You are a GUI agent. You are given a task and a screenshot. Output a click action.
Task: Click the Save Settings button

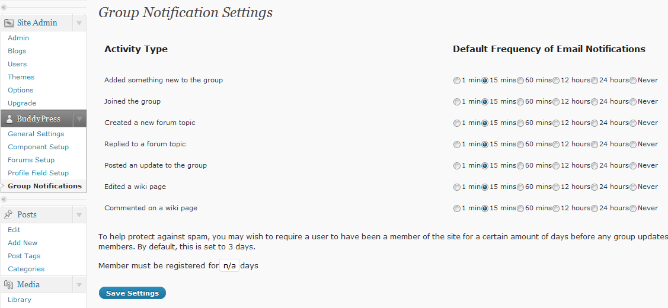(132, 293)
